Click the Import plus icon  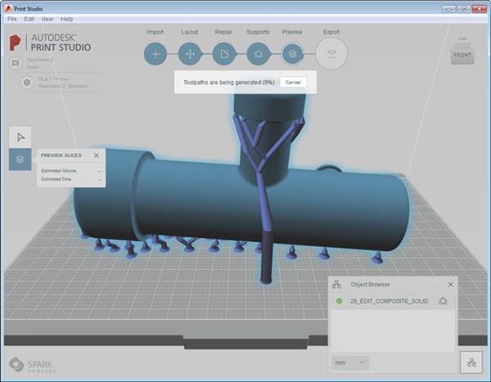tap(155, 54)
